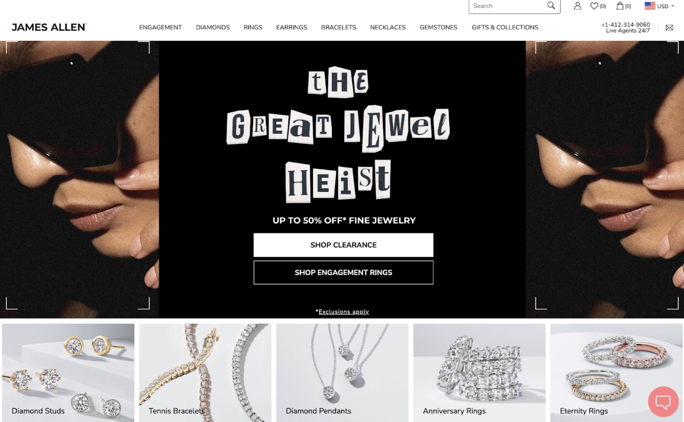
Task: Open the wishlist heart icon
Action: tap(594, 6)
